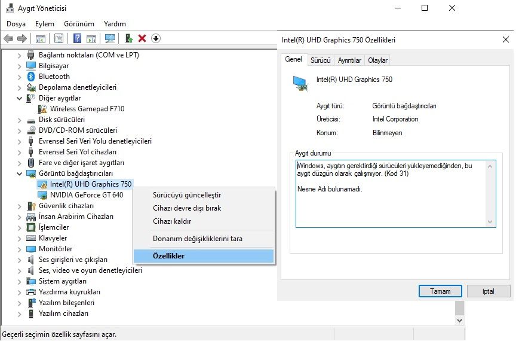Click the Güvenlik cihazları icon
Screen dimensions: 516x341
[31, 206]
